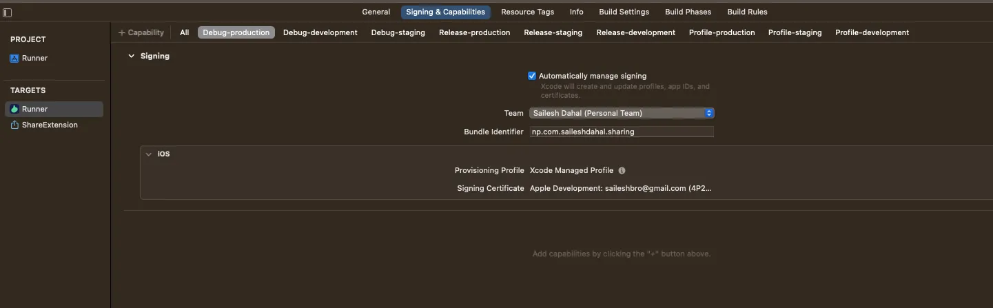
Task: Select the Release-staging configuration
Action: click(x=553, y=32)
